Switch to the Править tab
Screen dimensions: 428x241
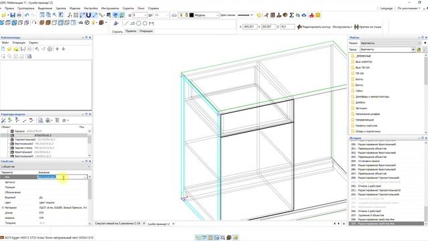131,31
